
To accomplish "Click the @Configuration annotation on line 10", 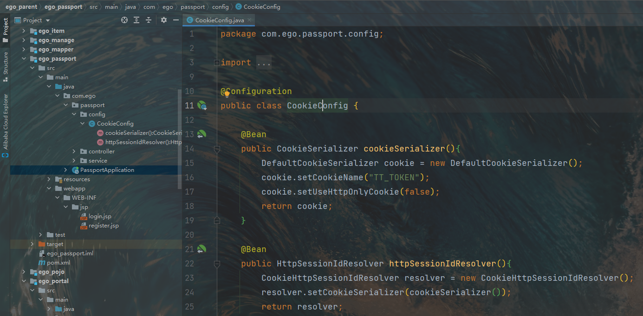I will point(256,91).
